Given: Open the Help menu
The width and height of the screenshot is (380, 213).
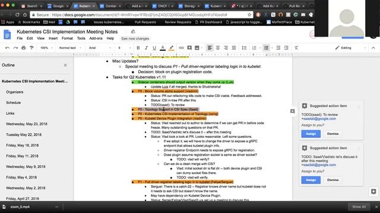Looking at the screenshot, I should (110, 38).
